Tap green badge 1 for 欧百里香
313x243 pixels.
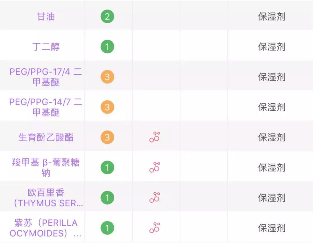coord(108,198)
